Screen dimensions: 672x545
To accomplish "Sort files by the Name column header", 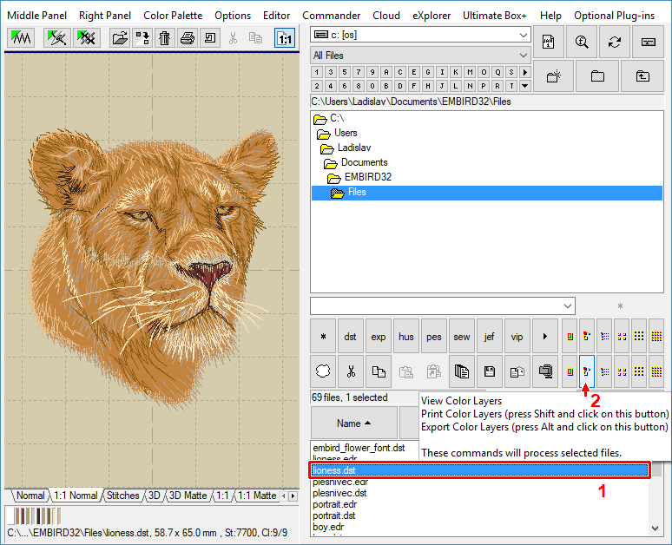I will pos(353,424).
